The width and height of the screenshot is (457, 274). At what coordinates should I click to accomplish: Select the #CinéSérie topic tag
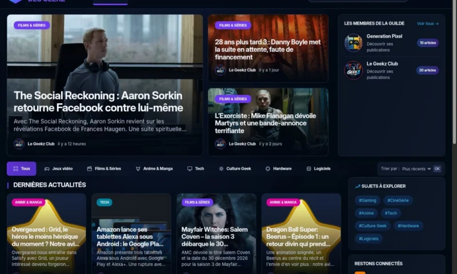click(398, 200)
